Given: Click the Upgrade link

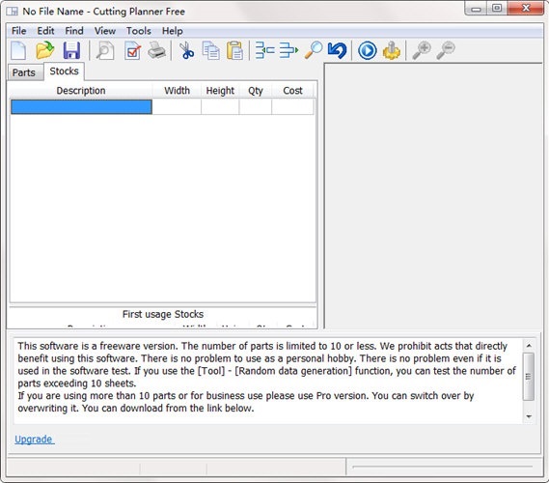Looking at the screenshot, I should click(x=34, y=440).
